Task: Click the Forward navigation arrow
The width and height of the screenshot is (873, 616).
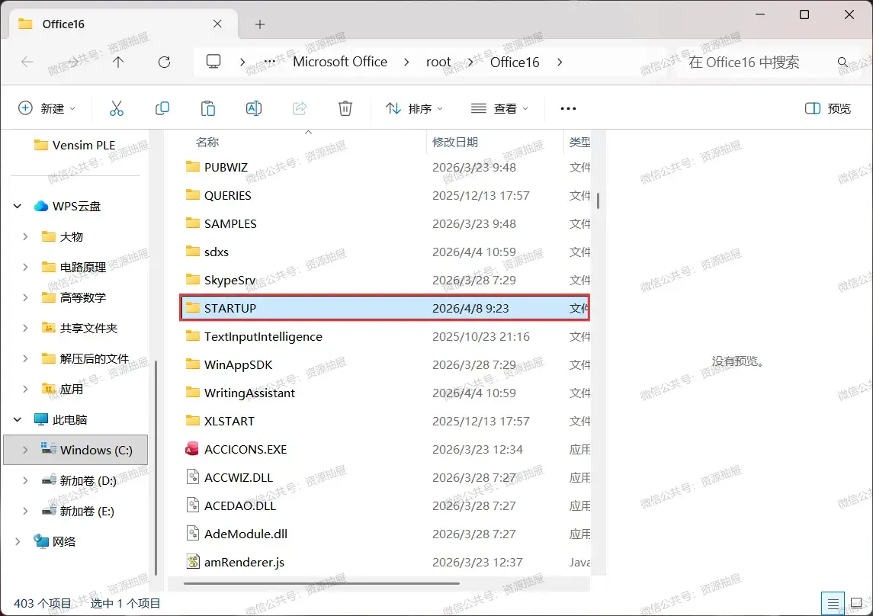Action: [x=72, y=62]
